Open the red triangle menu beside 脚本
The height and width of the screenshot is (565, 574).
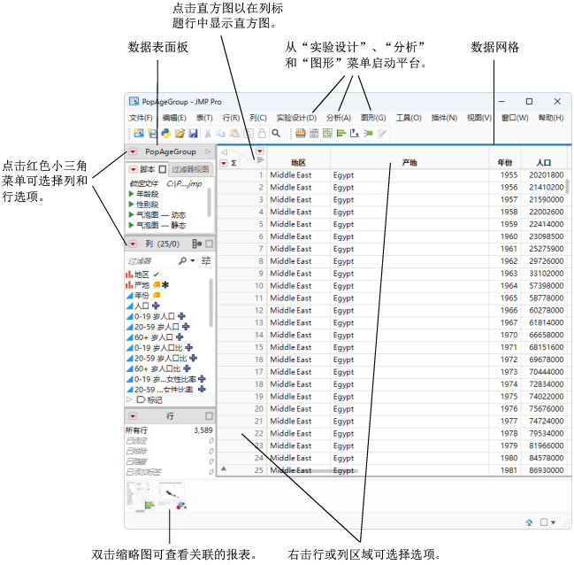[134, 169]
